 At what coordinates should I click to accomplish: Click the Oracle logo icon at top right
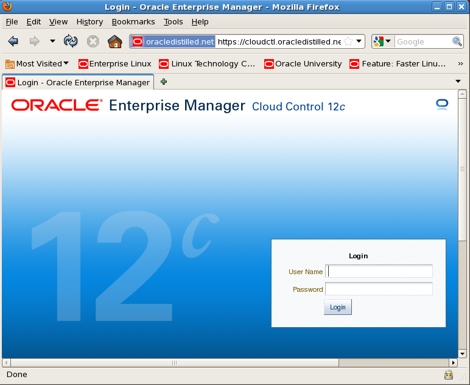[x=442, y=105]
